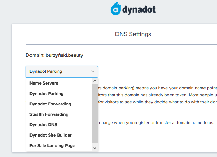Click the list scrollbar down arrow
This screenshot has height=157, width=217.
click(95, 148)
